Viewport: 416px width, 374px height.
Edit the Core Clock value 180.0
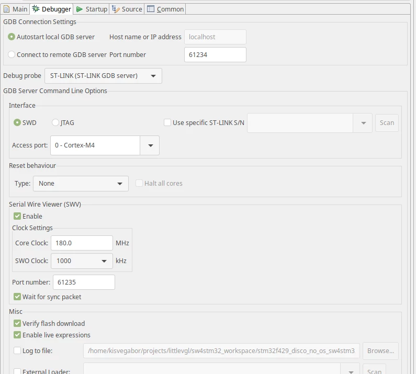click(82, 243)
